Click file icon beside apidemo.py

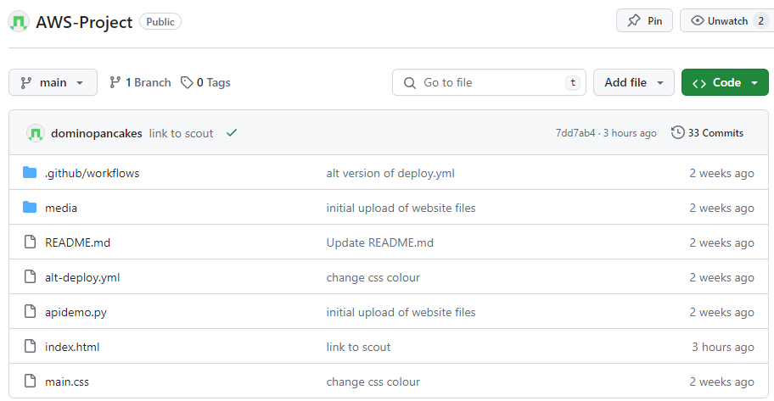click(x=30, y=311)
